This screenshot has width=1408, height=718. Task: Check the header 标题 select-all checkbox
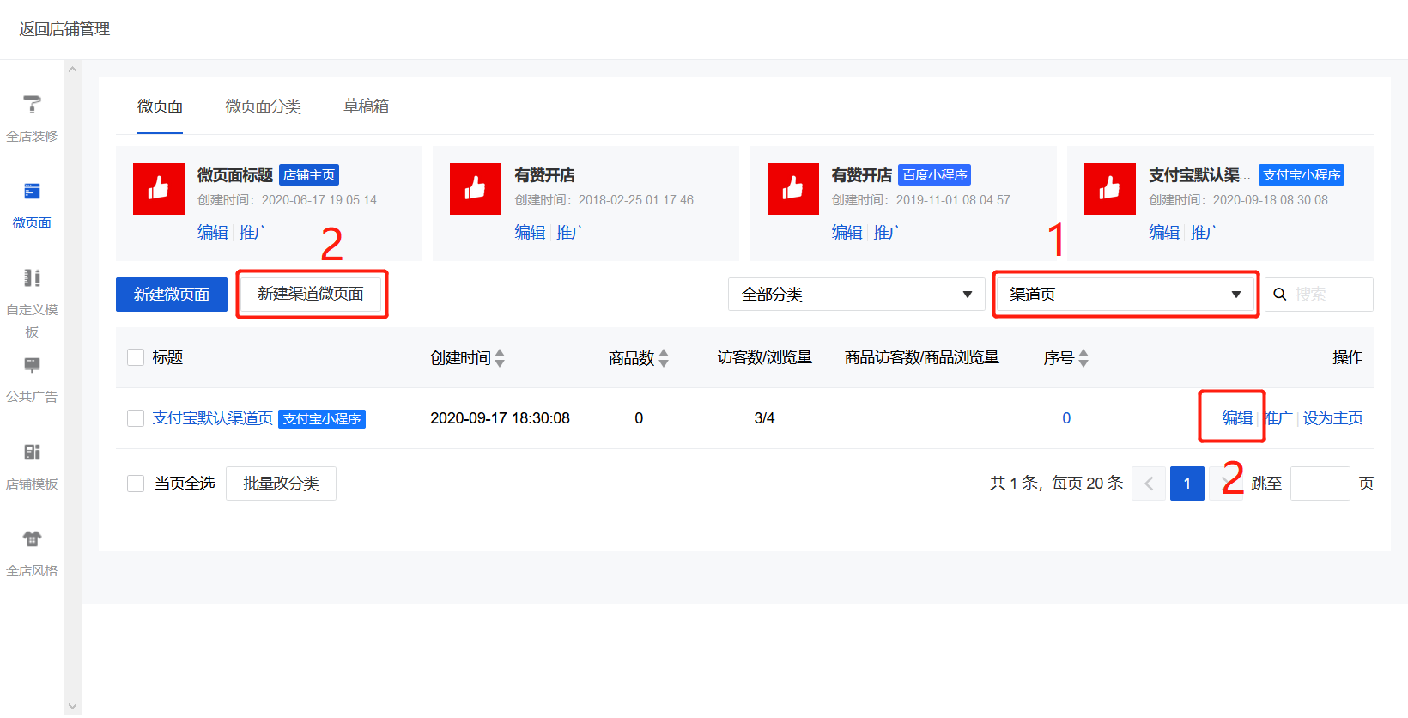pos(136,357)
